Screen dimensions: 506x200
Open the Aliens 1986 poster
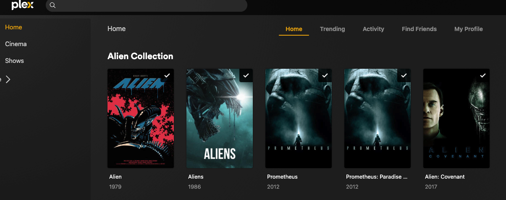click(220, 118)
